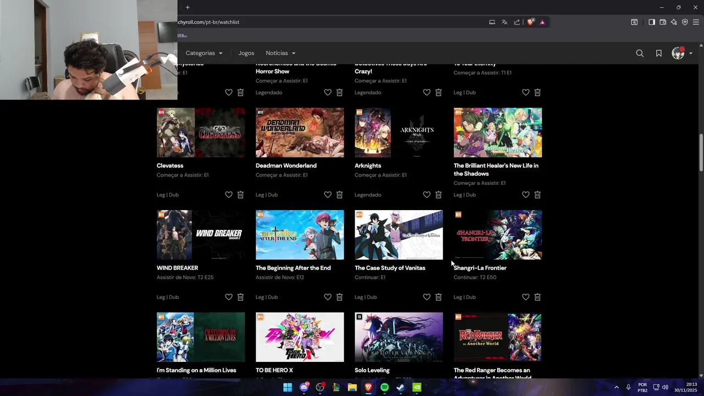The image size is (704, 396).
Task: Remove WIND BREAKER using trash icon
Action: tap(240, 297)
